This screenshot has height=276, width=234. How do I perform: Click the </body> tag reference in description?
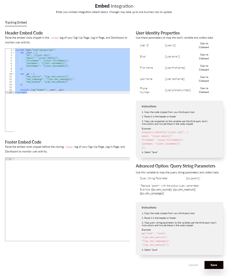click(x=69, y=147)
